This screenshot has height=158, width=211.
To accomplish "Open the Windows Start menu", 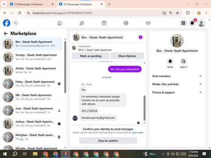I will [5, 154].
